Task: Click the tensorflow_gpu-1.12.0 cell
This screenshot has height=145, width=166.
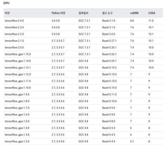Action: tap(18, 74)
